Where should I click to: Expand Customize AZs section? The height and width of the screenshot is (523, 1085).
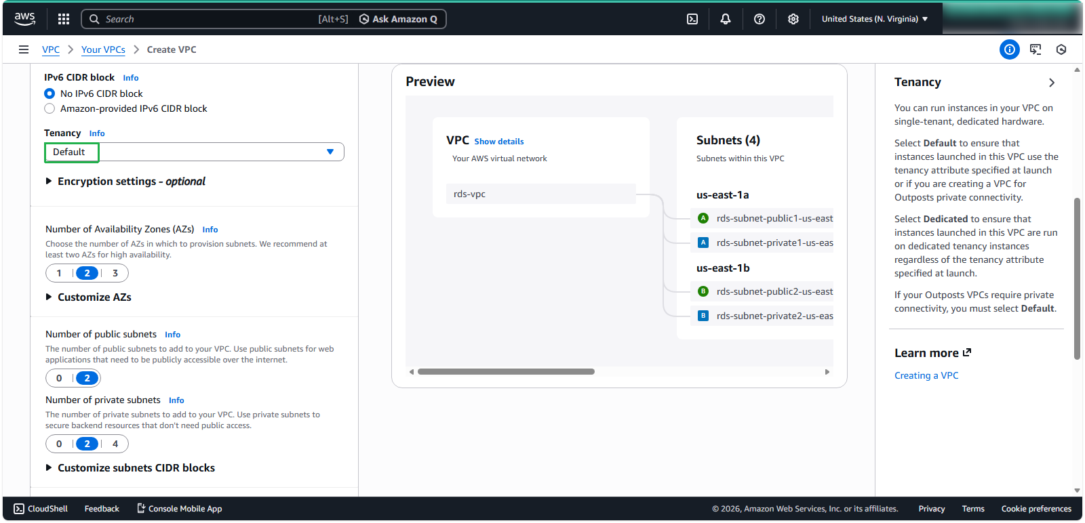[88, 297]
